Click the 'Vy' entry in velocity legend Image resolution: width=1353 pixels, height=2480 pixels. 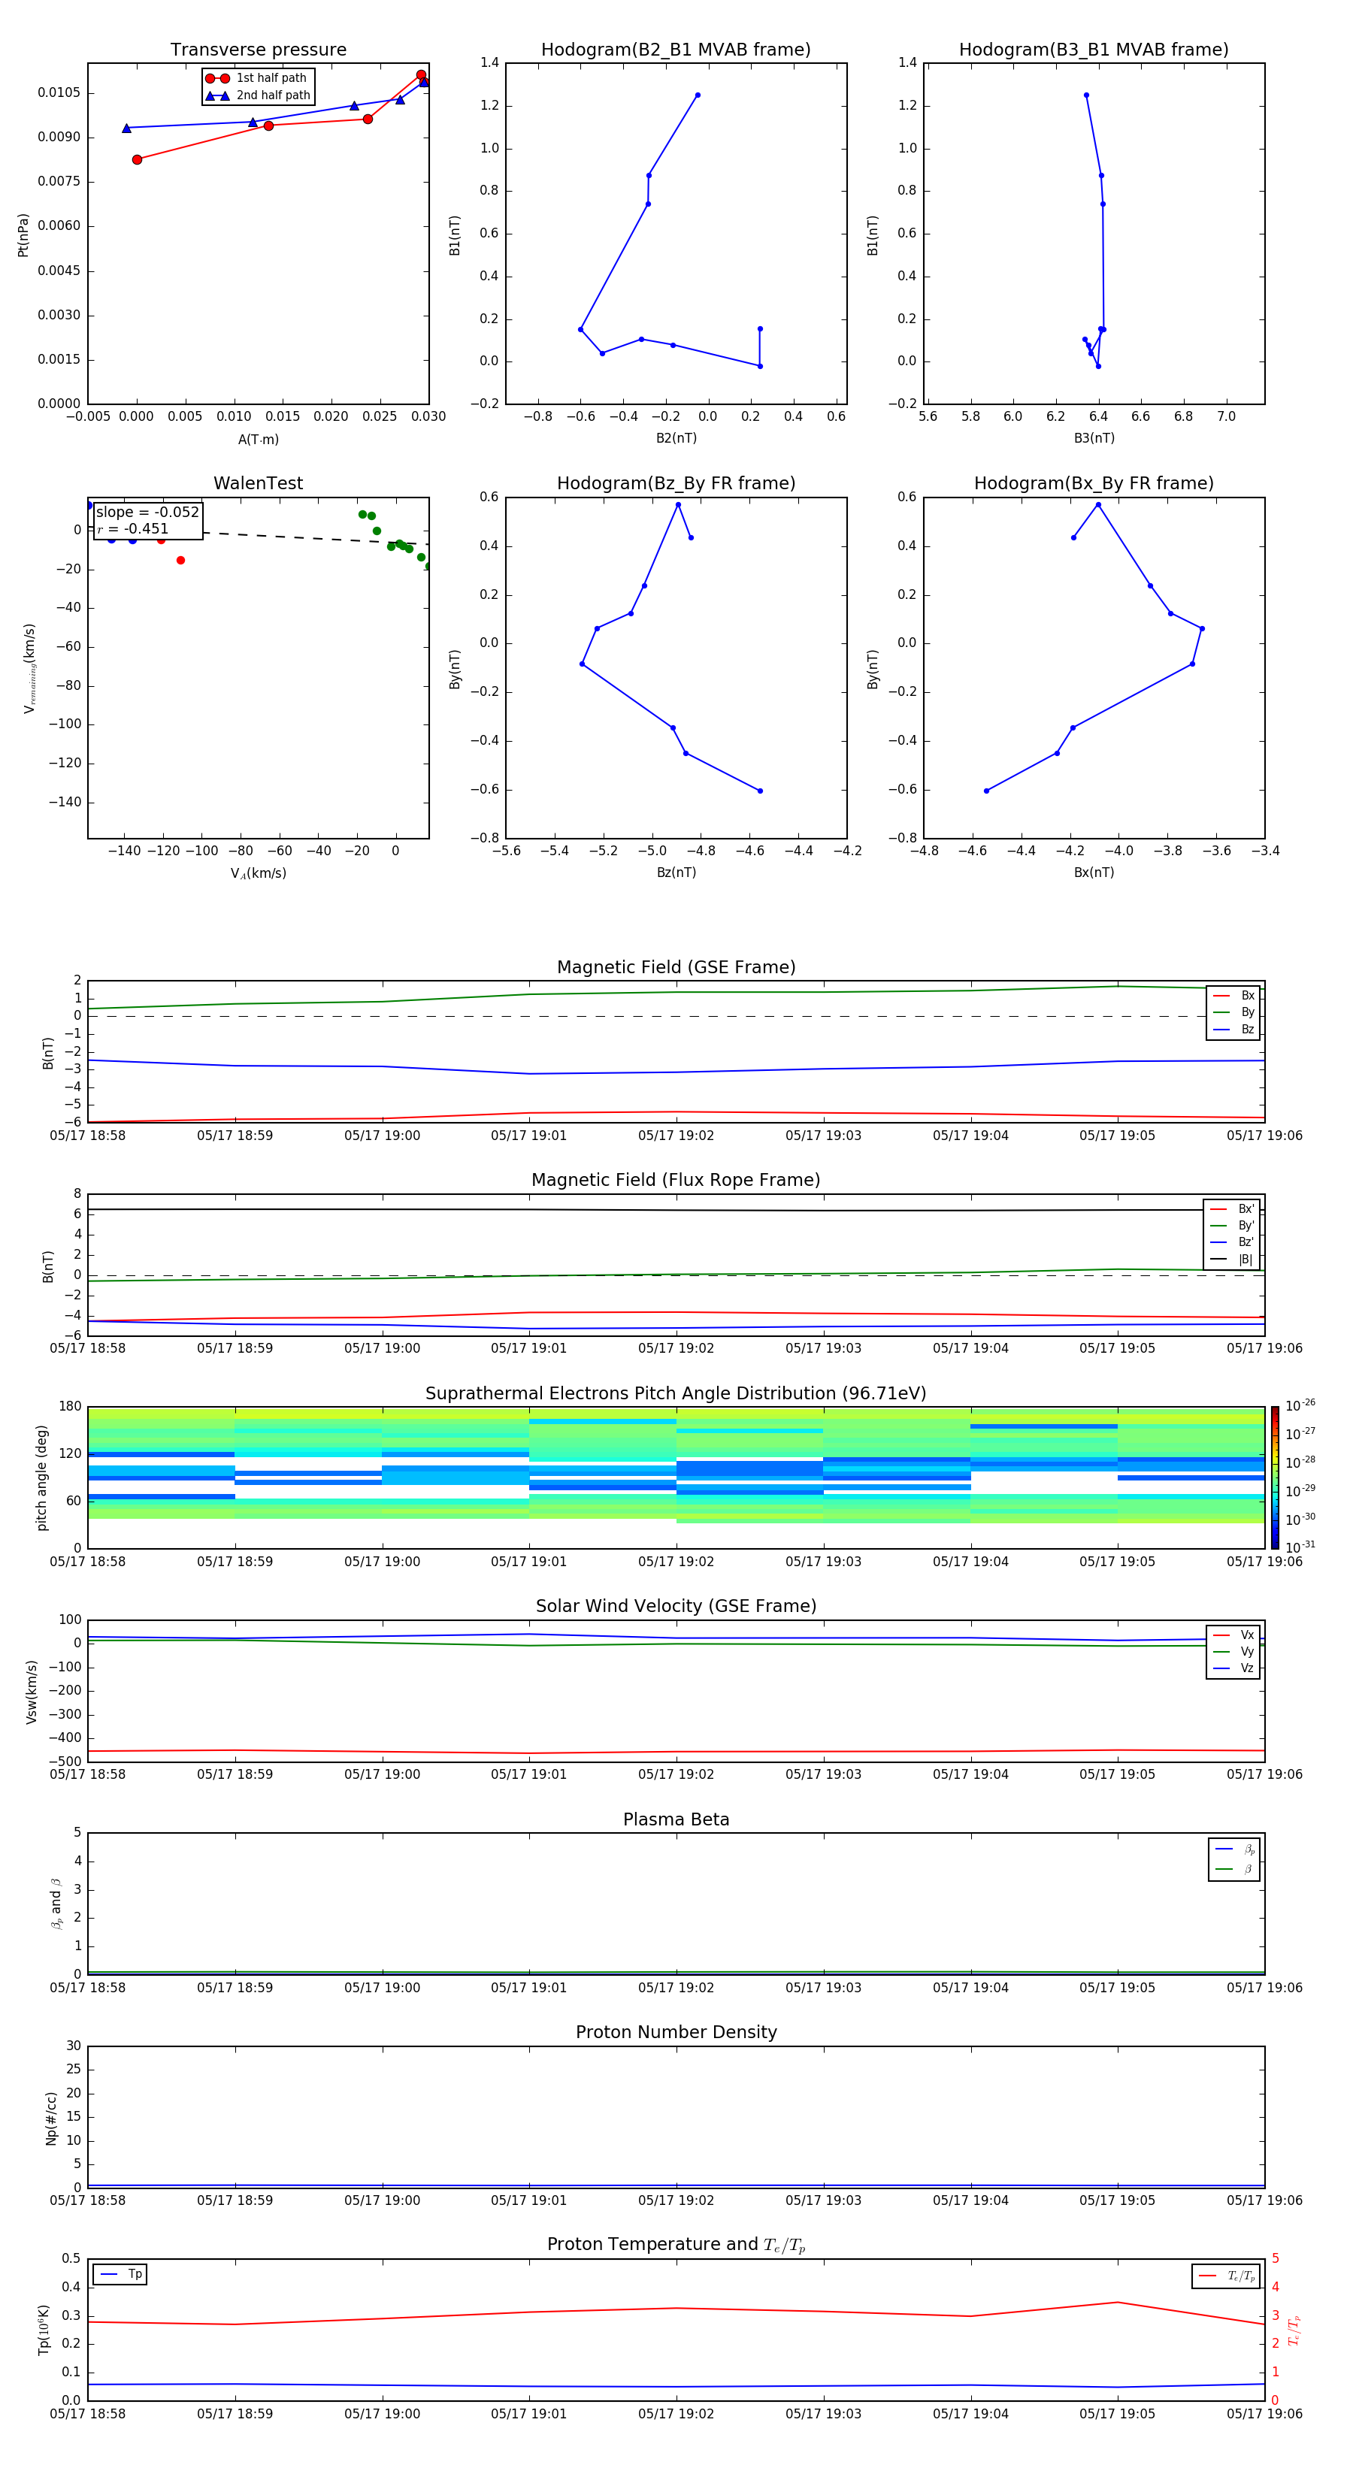pyautogui.click(x=1234, y=1652)
